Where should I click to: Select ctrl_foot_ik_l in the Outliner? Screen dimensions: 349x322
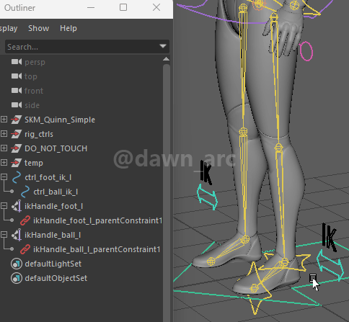[x=48, y=177]
